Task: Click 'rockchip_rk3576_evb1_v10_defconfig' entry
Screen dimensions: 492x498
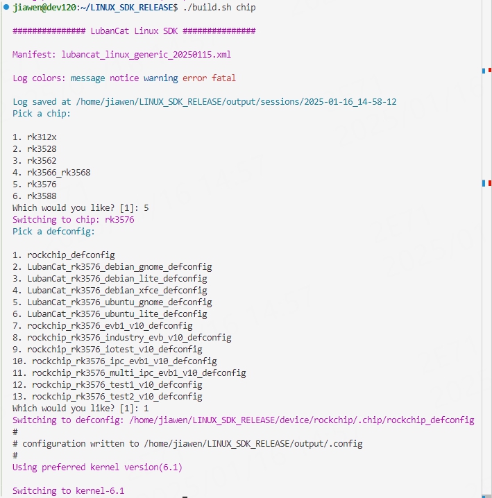Action: pos(110,326)
